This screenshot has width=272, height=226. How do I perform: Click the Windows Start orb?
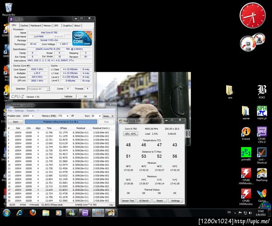pyautogui.click(x=6, y=213)
